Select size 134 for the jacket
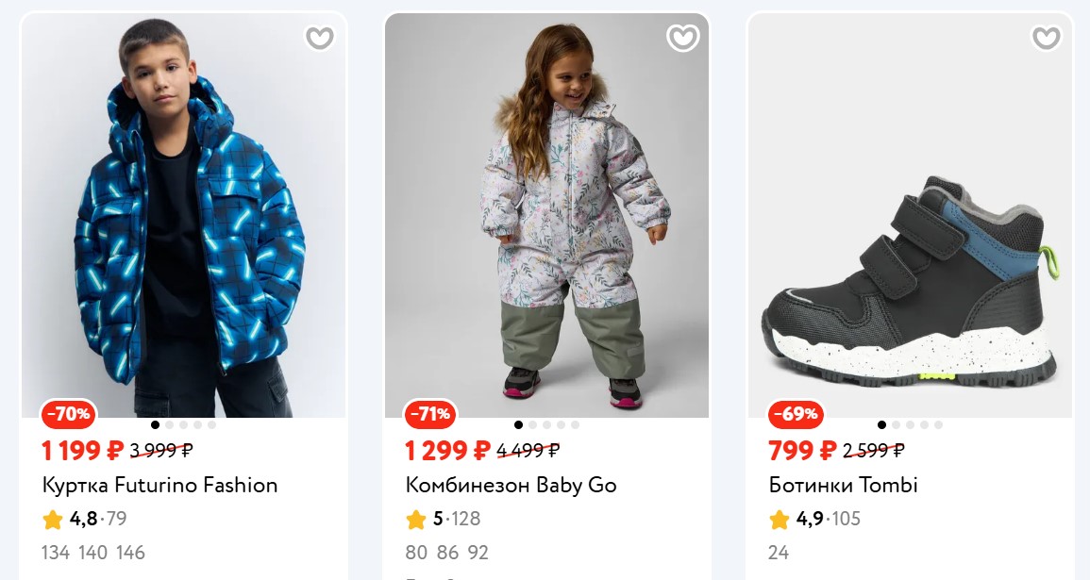1090x580 pixels. click(x=56, y=553)
